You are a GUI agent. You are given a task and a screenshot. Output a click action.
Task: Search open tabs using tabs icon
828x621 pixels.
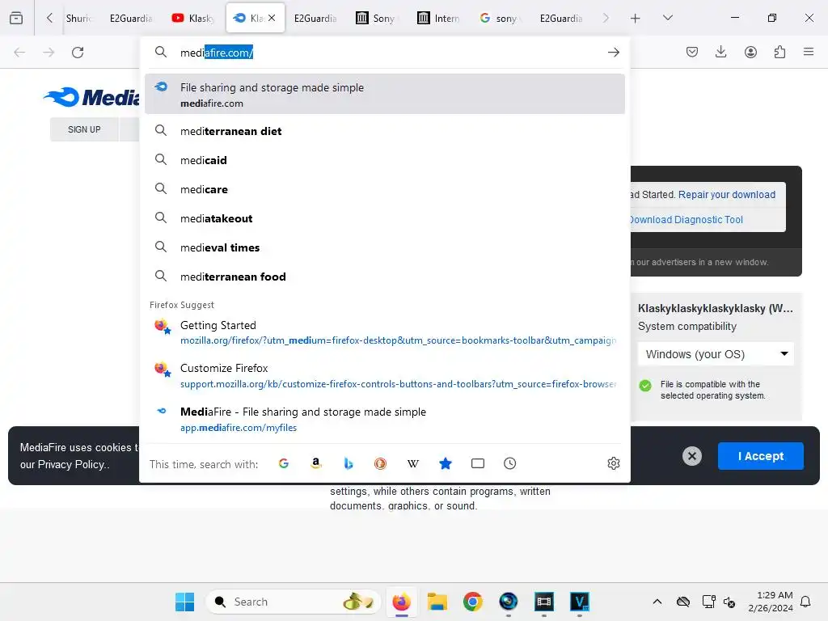coord(477,463)
